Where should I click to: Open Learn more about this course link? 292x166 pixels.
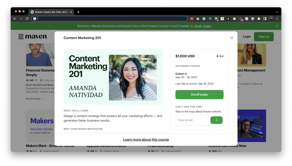(x=146, y=140)
